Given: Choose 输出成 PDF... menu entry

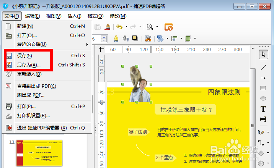Looking at the screenshot, I should pos(47,95).
